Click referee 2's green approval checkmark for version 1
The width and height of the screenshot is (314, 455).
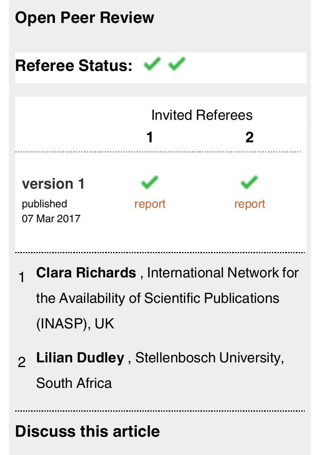[249, 183]
